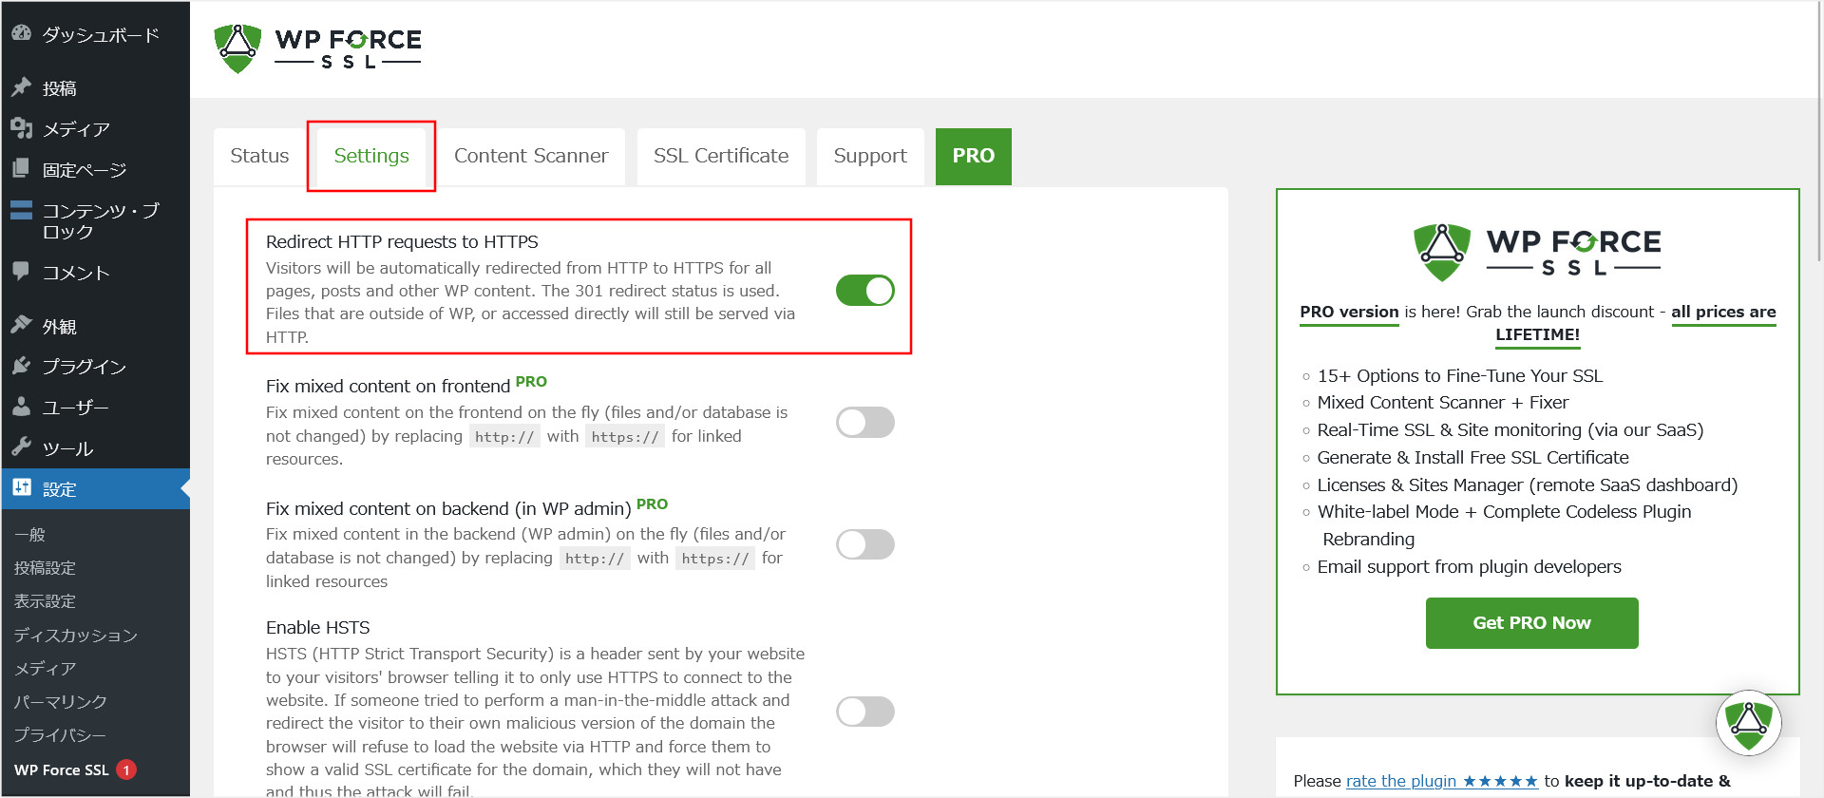Screen dimensions: 1824x798
Task: Click the pushpin icon for Posts
Action: [21, 87]
